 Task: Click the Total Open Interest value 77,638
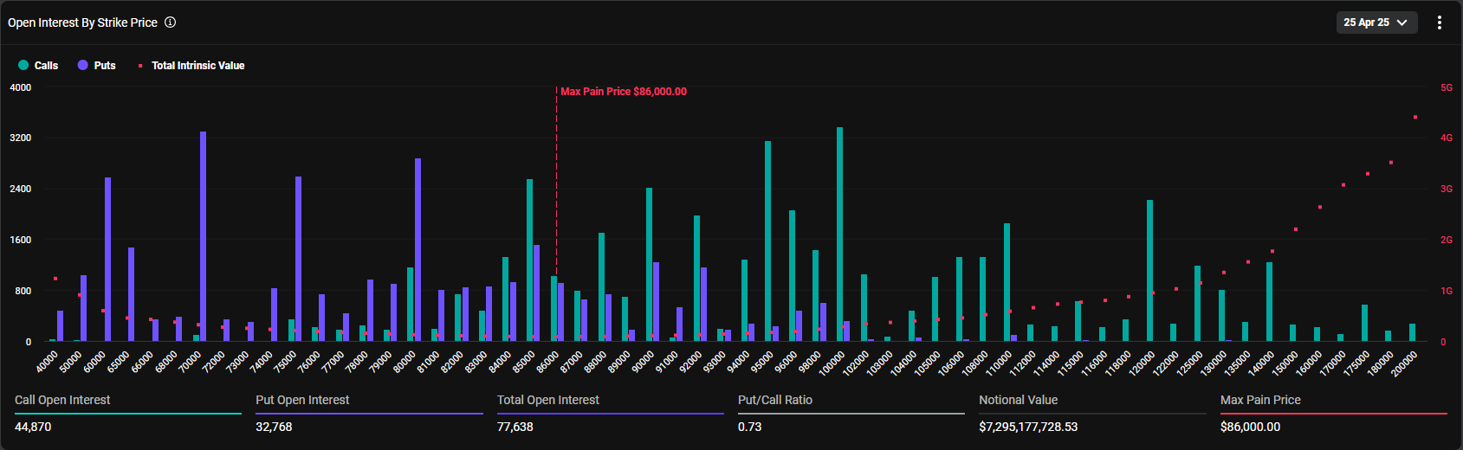pos(515,427)
